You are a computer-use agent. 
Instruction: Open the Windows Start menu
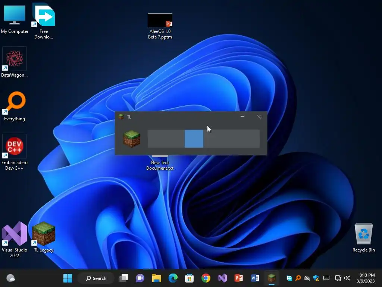pos(68,278)
